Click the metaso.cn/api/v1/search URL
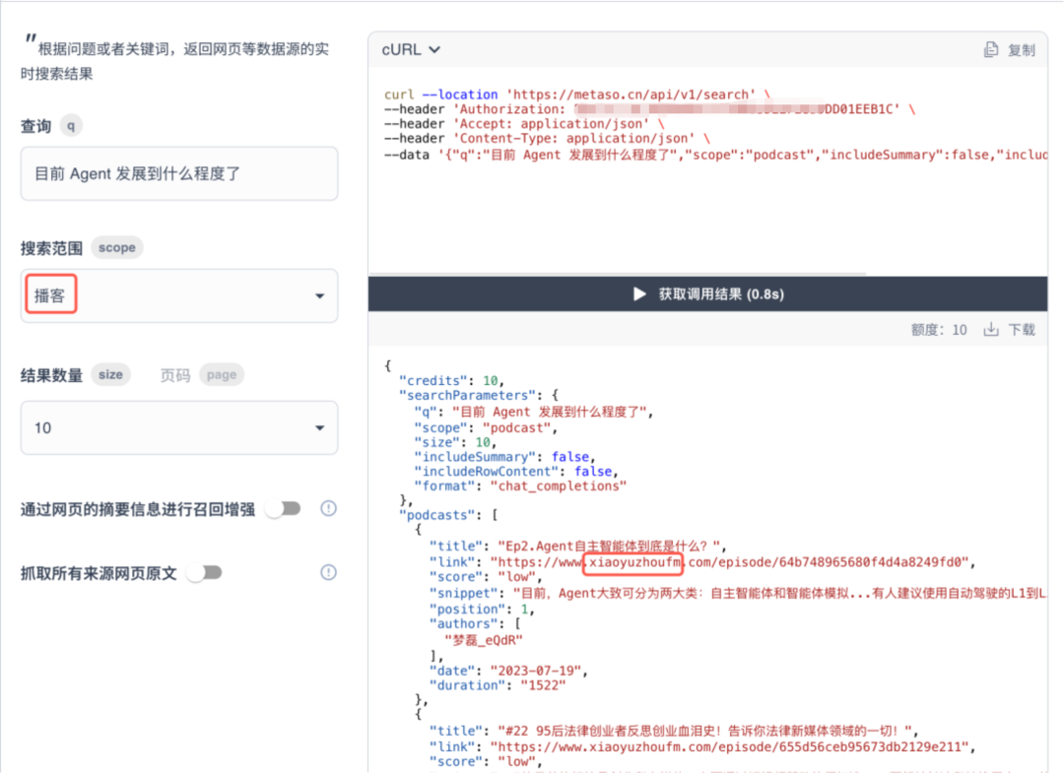 point(632,95)
